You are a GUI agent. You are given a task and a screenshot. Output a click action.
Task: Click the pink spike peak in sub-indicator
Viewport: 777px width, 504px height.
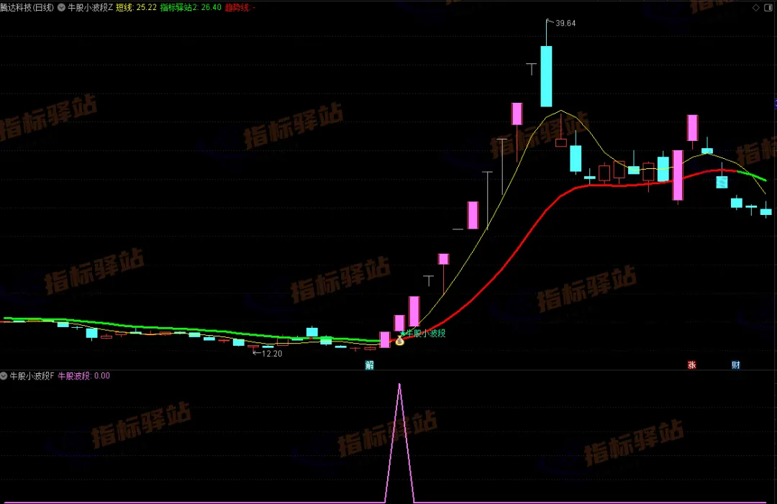pos(399,385)
